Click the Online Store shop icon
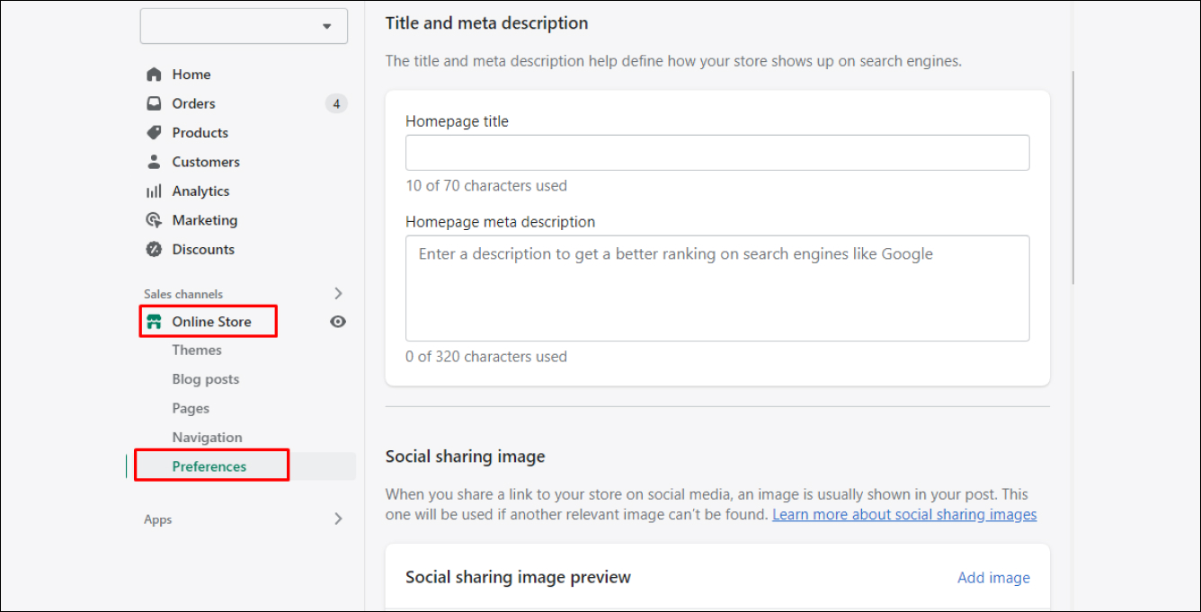Viewport: 1201px width, 612px height. [154, 322]
